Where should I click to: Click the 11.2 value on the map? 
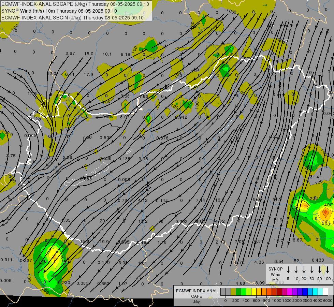[x=143, y=221]
